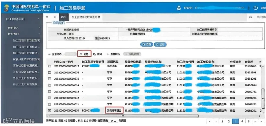266x126 pixels.
Task: Open 不作价设备使用情况... in the sidebar
Action: pyautogui.click(x=27, y=66)
